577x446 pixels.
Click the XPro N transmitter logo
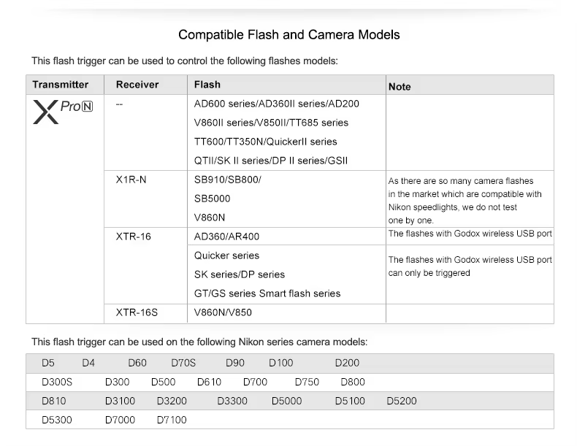(x=63, y=113)
